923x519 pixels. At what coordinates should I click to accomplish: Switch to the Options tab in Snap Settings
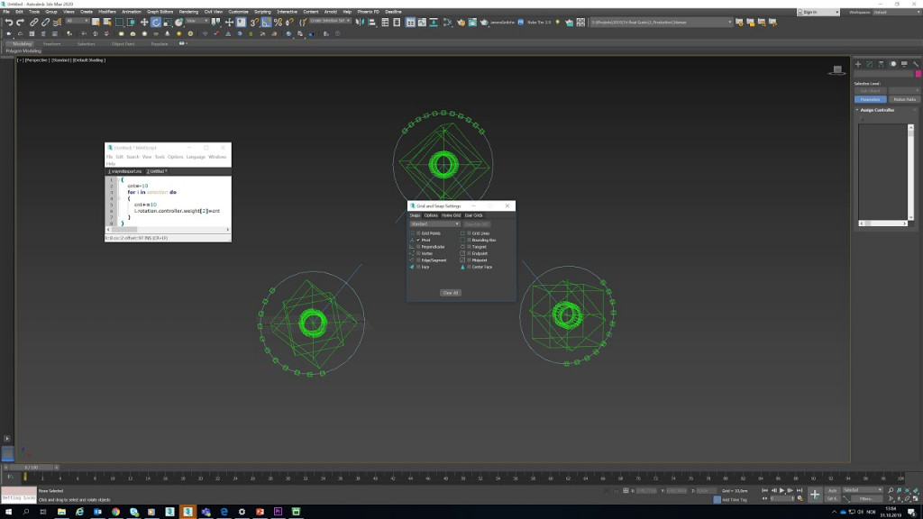pos(431,215)
